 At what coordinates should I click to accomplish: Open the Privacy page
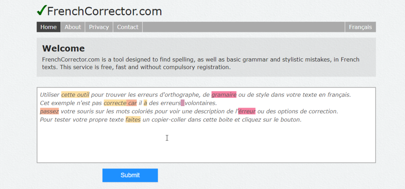coord(99,27)
